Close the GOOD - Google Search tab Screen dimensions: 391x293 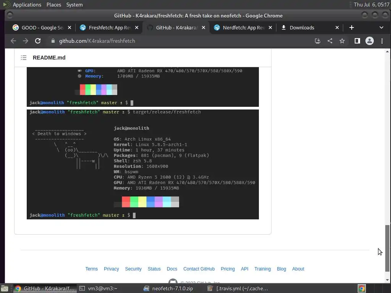[69, 27]
